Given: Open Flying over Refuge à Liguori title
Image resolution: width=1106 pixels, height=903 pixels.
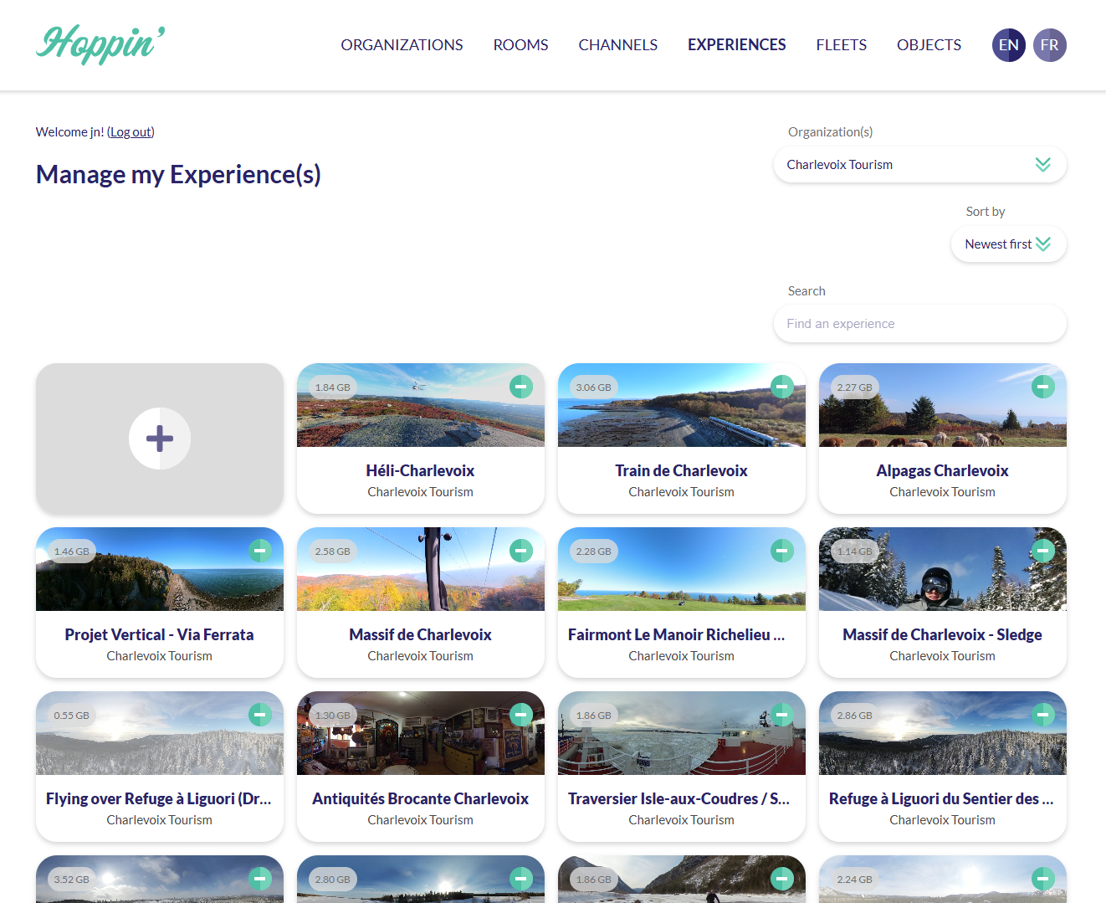Looking at the screenshot, I should coord(159,799).
